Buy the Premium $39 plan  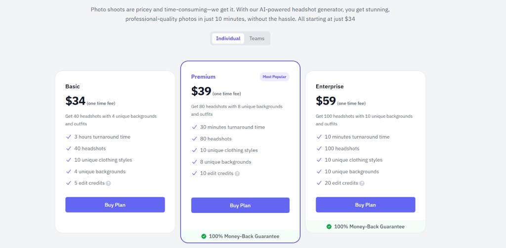click(x=240, y=206)
